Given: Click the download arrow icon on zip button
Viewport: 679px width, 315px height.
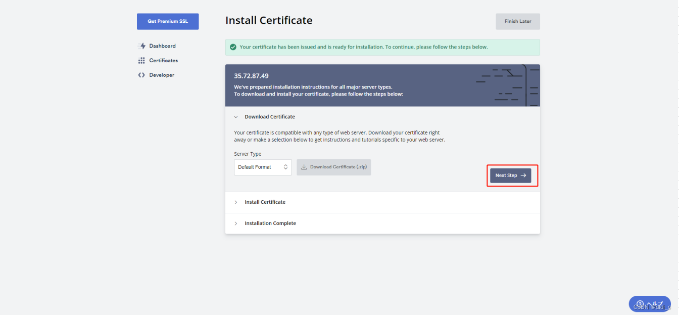Looking at the screenshot, I should tap(304, 167).
